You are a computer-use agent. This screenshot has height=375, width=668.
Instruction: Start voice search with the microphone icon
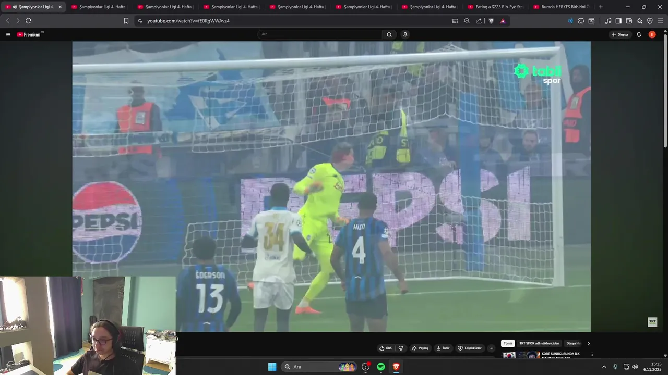[x=405, y=34]
